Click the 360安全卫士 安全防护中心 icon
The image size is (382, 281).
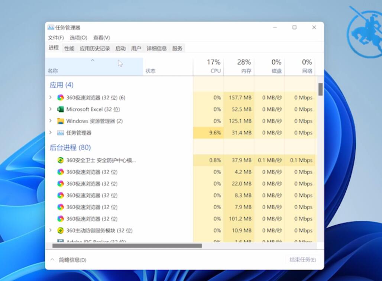point(61,160)
